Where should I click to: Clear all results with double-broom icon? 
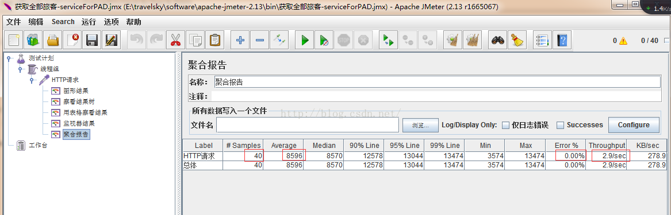click(x=473, y=40)
